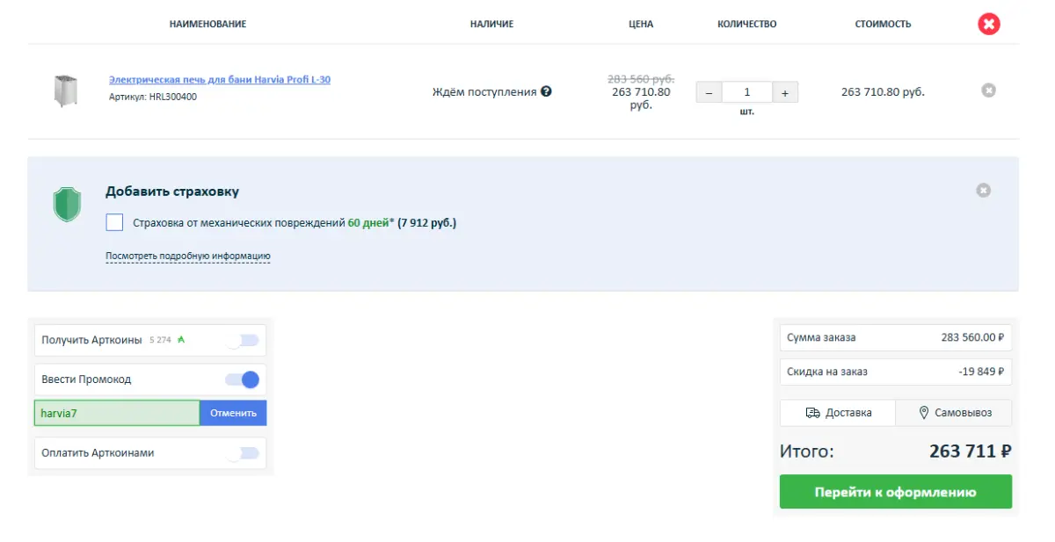
Task: Click Перейти к оформлению button
Action: [896, 492]
